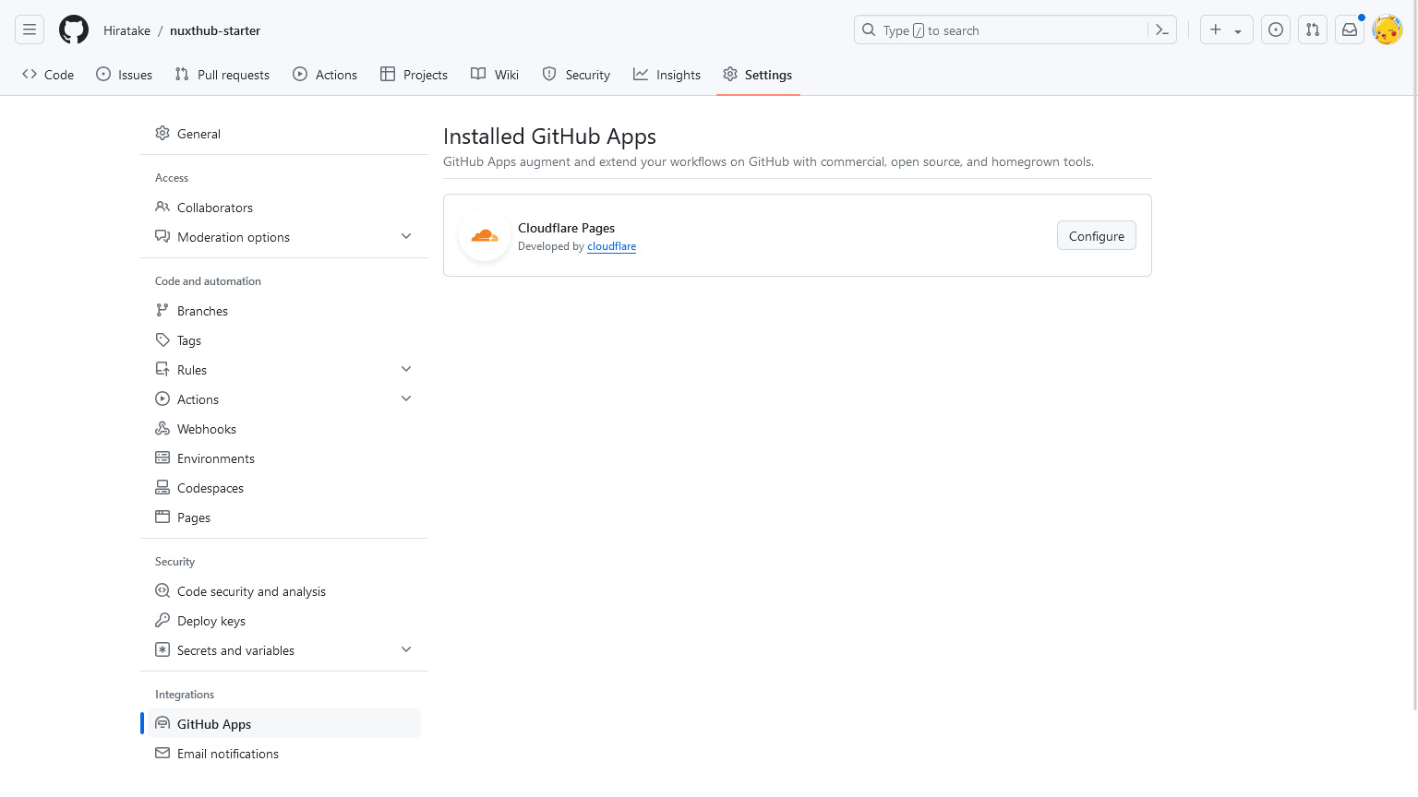Open Environments settings
The image size is (1418, 797).
click(x=284, y=458)
